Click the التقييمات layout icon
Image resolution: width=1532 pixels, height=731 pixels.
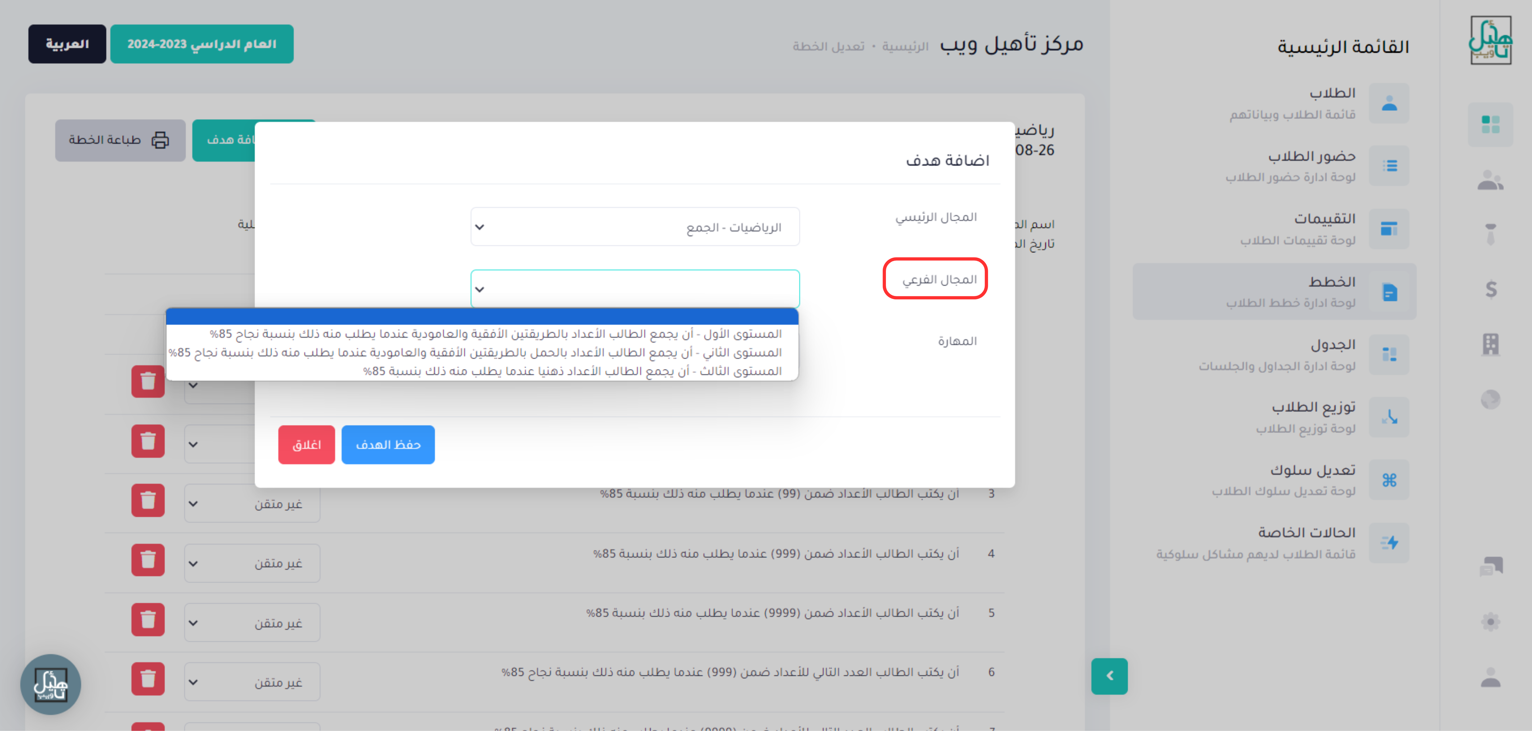click(x=1389, y=229)
